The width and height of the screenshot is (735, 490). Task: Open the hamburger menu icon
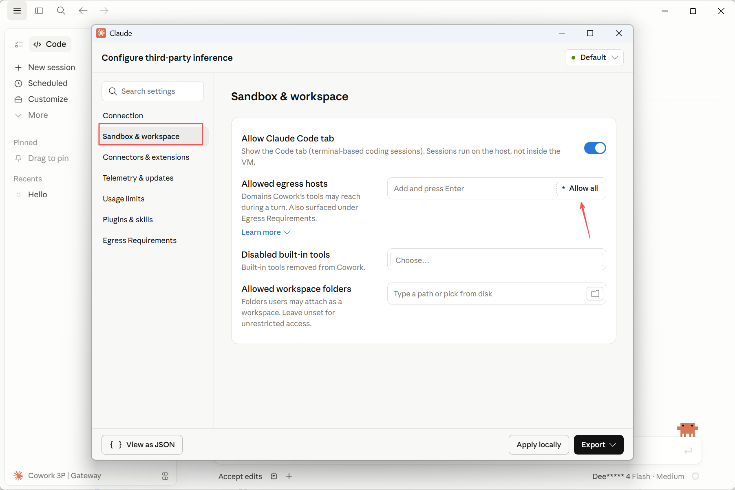[17, 11]
